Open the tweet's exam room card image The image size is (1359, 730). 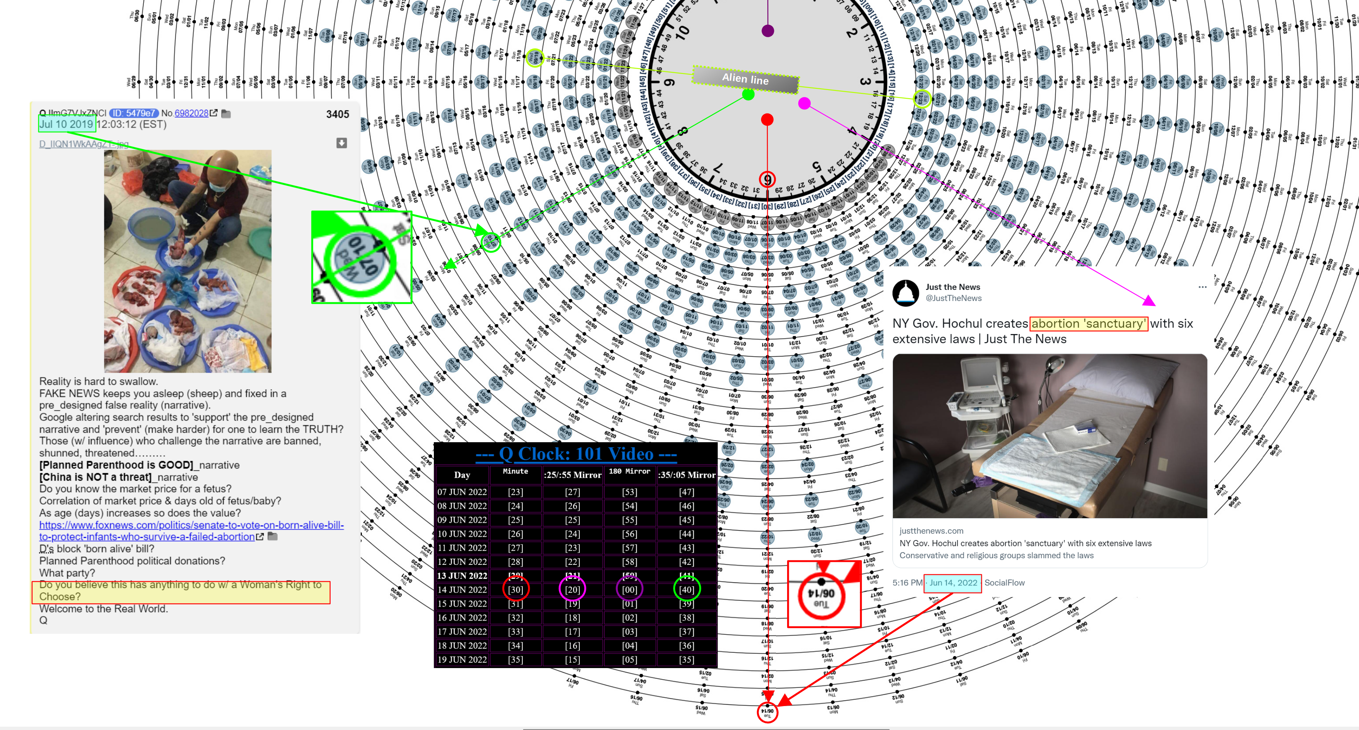point(1050,436)
